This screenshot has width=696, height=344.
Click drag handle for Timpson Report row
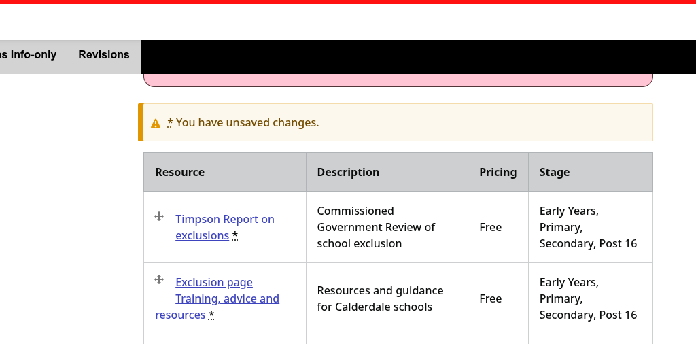point(159,216)
